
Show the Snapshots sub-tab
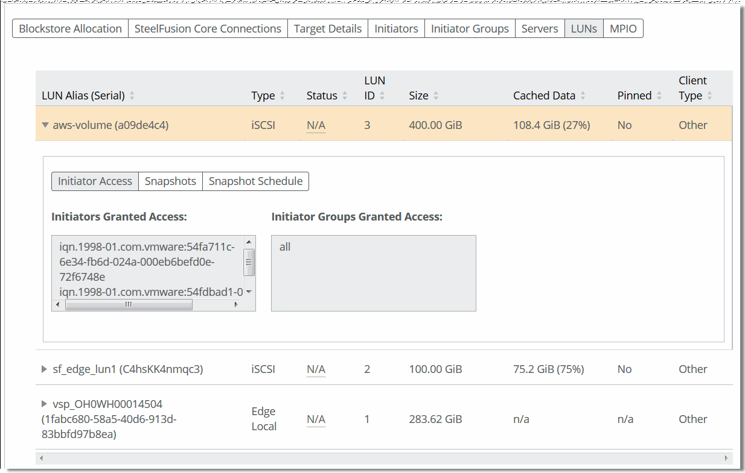170,181
